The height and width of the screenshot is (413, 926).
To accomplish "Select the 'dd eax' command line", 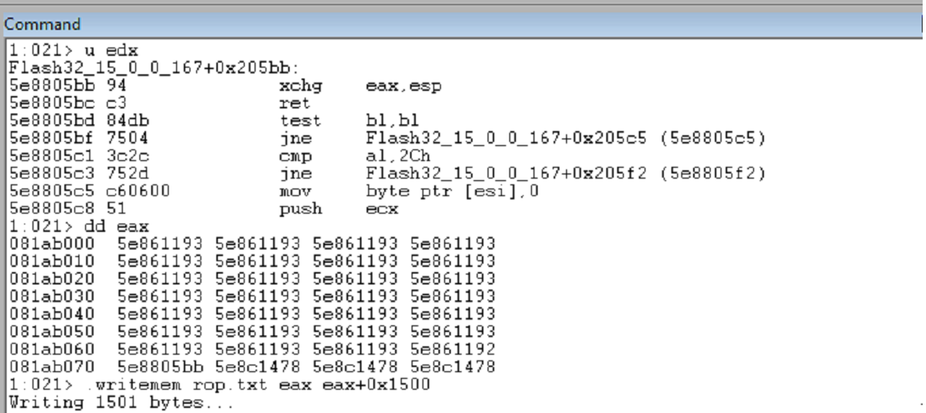I will (x=79, y=227).
